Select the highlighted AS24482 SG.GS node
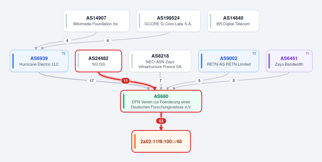The width and height of the screenshot is (322, 162). (99, 61)
